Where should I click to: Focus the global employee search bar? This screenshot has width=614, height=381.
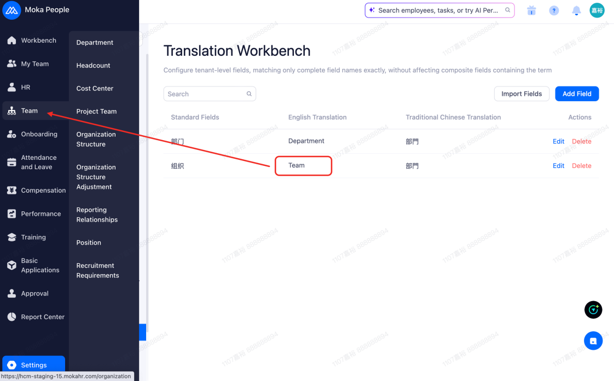click(439, 10)
